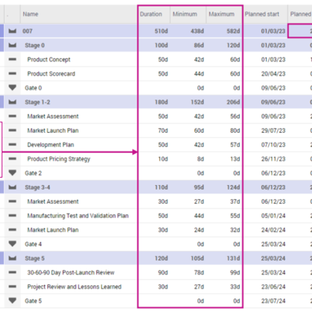This screenshot has width=312, height=312.
Task: Select the Gate 4 milestone name
Action: click(x=33, y=244)
